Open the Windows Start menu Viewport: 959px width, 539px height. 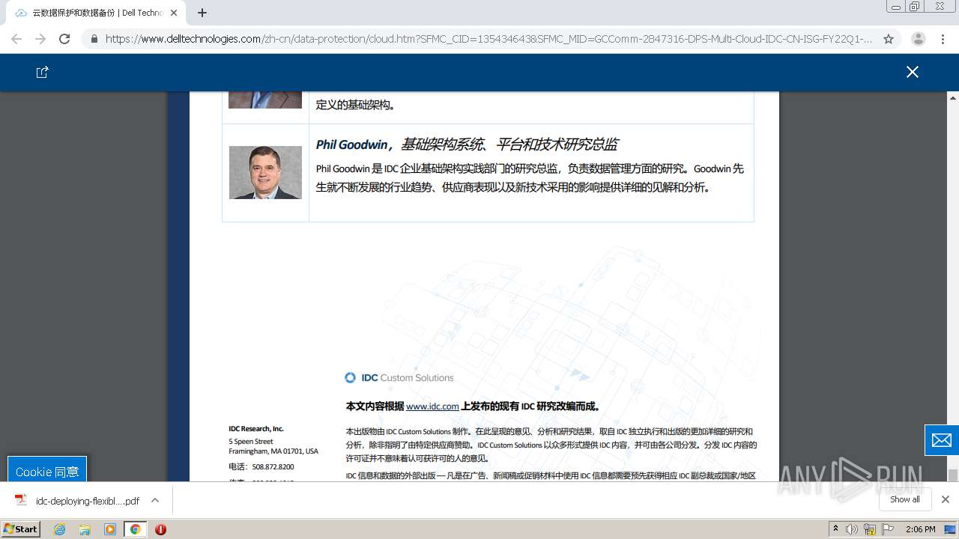(21, 529)
